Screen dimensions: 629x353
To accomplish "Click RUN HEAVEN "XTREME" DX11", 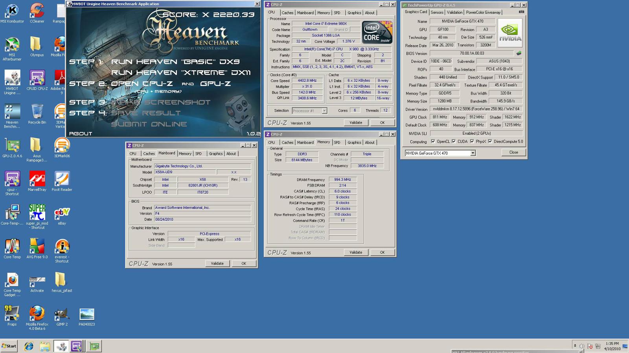I will point(181,73).
